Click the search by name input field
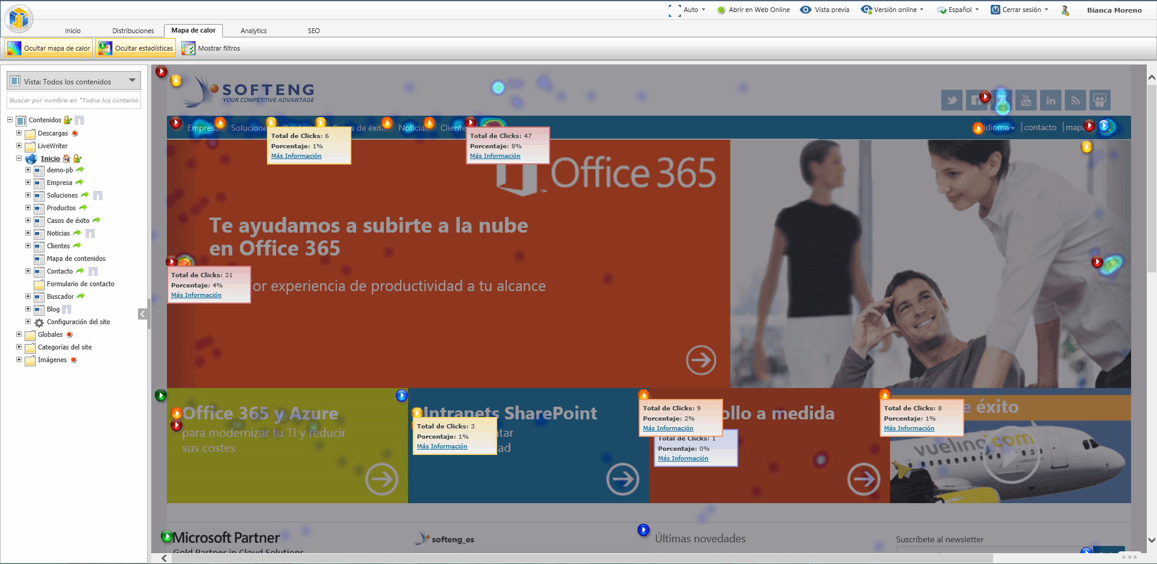The width and height of the screenshot is (1157, 564). pyautogui.click(x=74, y=101)
